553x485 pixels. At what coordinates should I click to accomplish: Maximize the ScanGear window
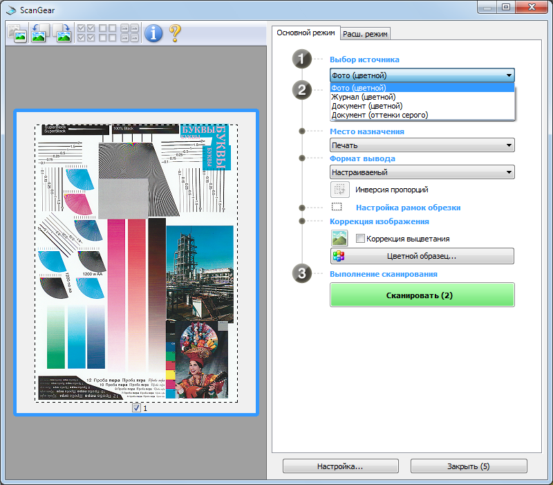tap(506, 8)
